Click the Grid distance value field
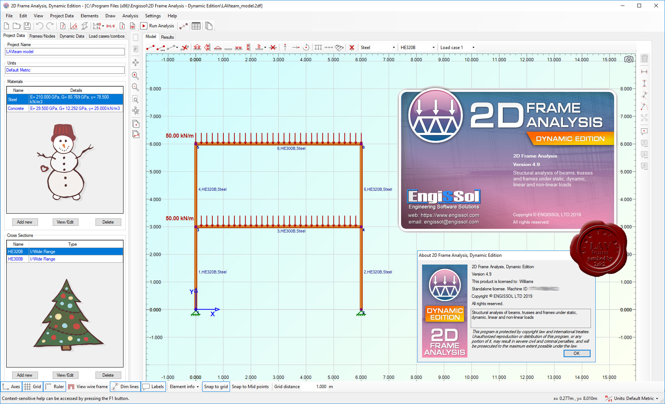Image resolution: width=665 pixels, height=404 pixels. (x=315, y=387)
